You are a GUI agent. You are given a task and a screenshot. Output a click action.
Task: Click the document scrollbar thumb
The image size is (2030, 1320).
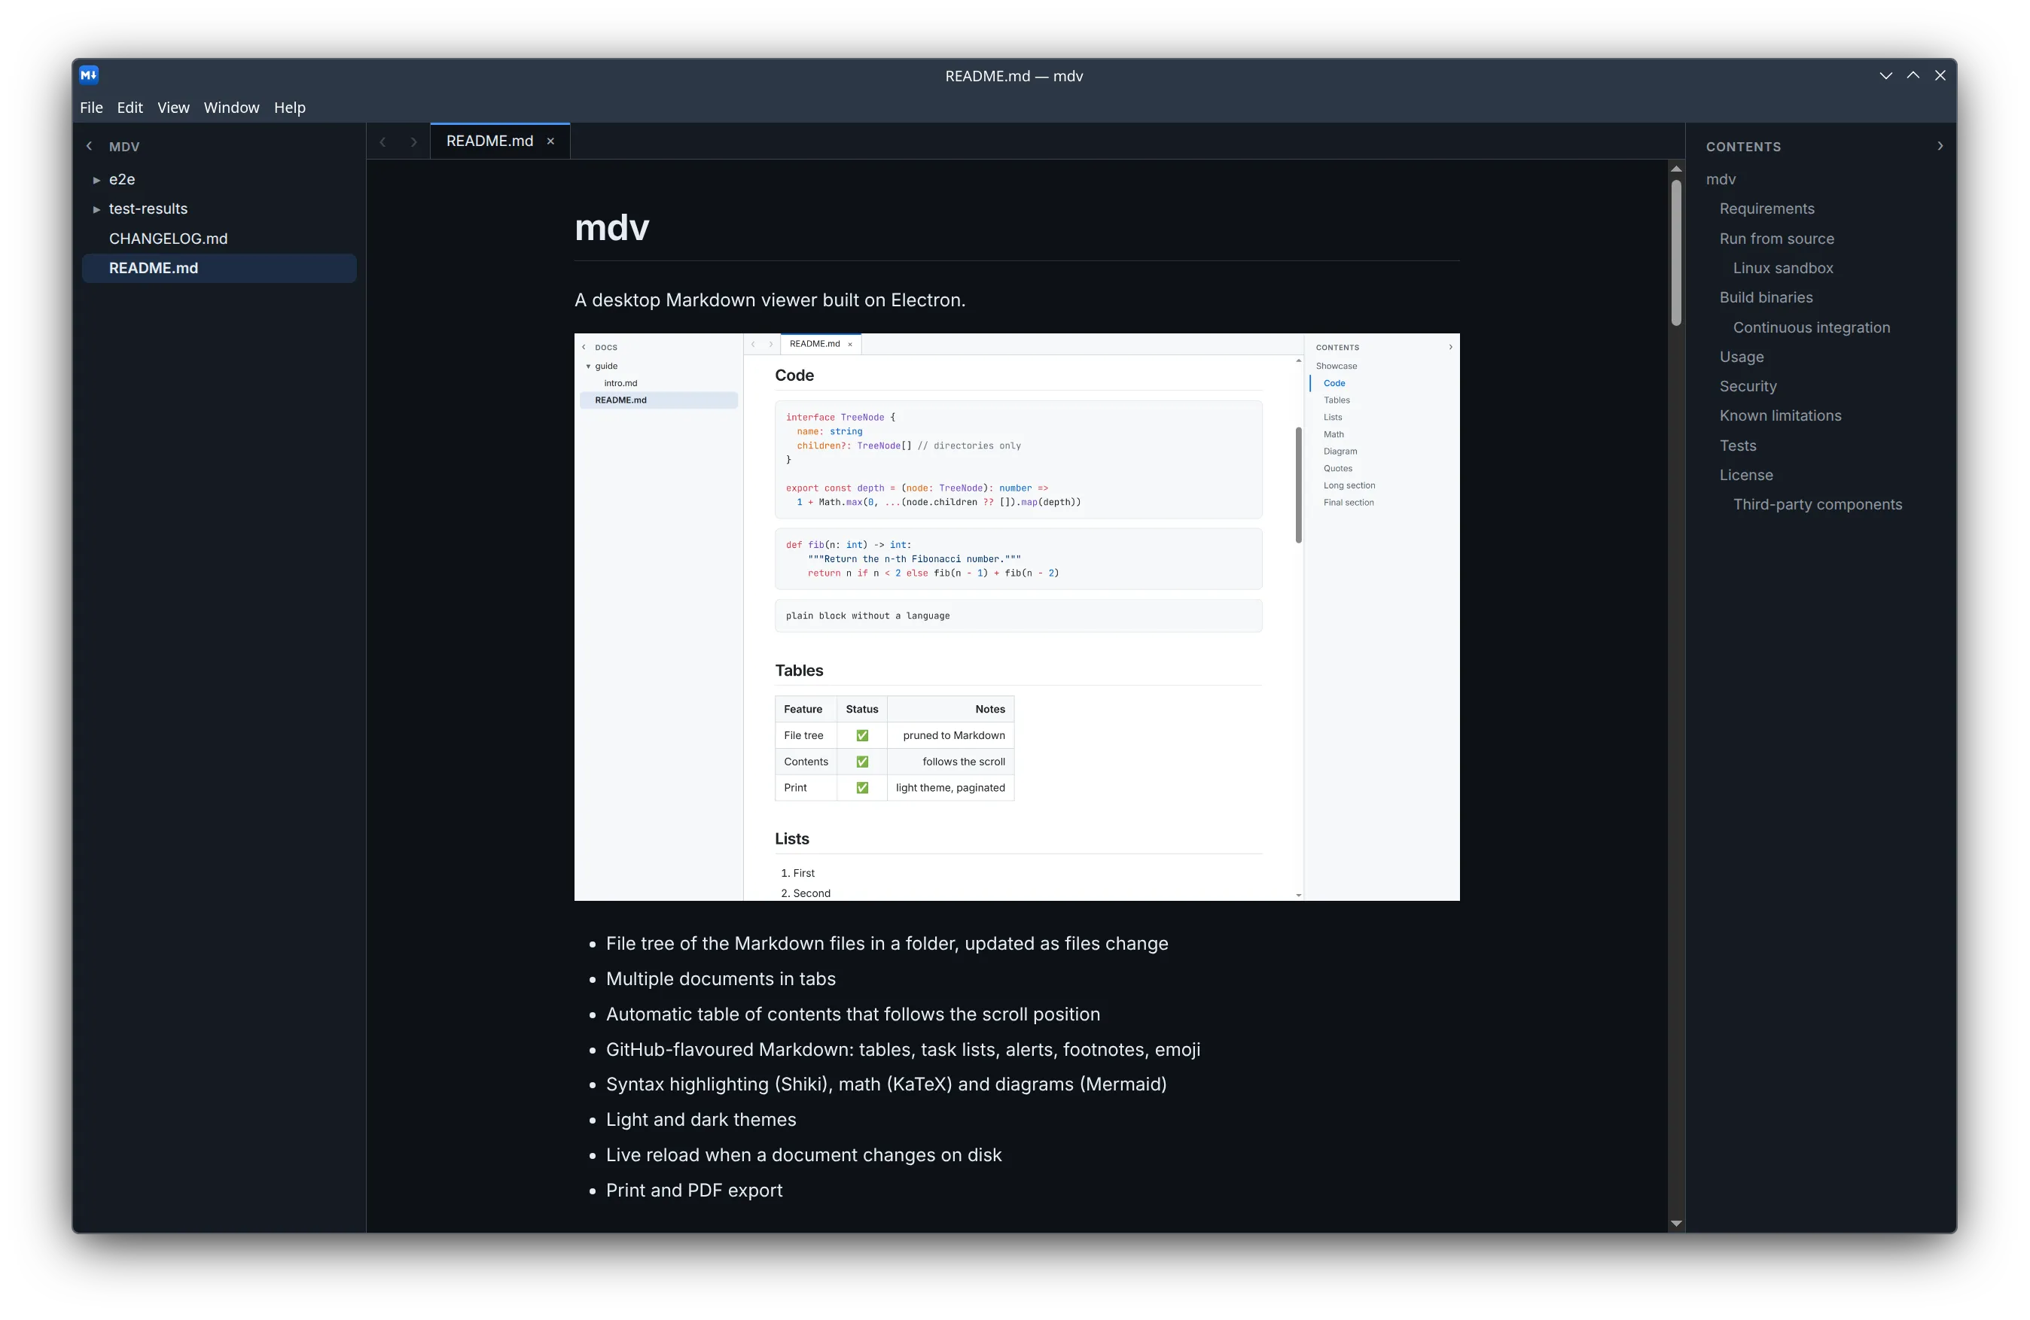(1676, 252)
